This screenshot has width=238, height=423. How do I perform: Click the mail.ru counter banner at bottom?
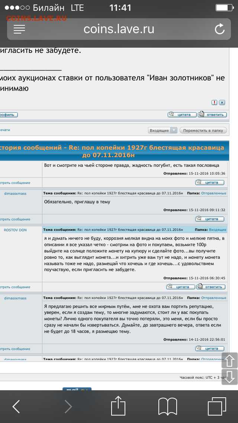tap(77, 389)
